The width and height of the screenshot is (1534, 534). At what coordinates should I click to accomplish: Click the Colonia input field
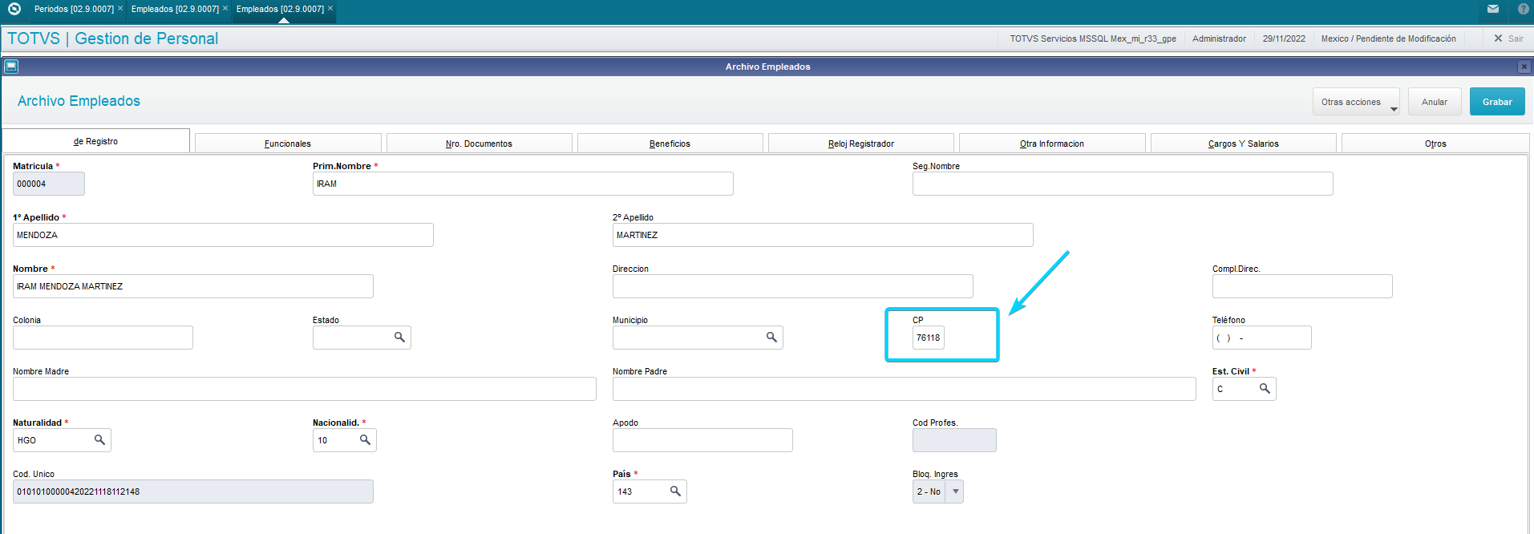[x=103, y=338]
